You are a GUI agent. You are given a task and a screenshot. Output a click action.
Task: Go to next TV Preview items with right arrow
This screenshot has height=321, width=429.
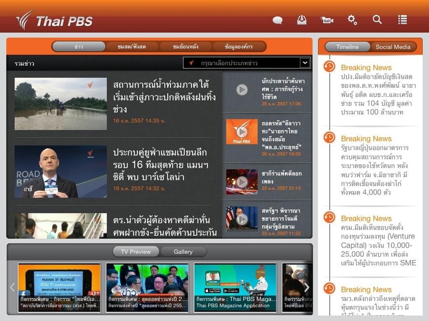(x=307, y=287)
